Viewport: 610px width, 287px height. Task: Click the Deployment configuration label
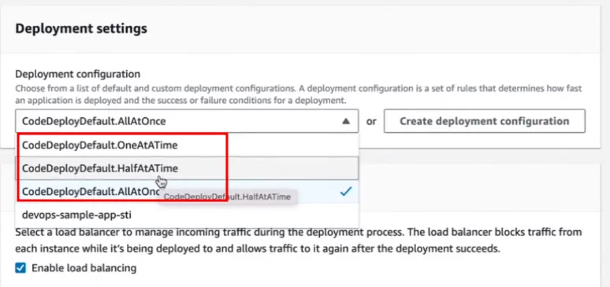78,74
